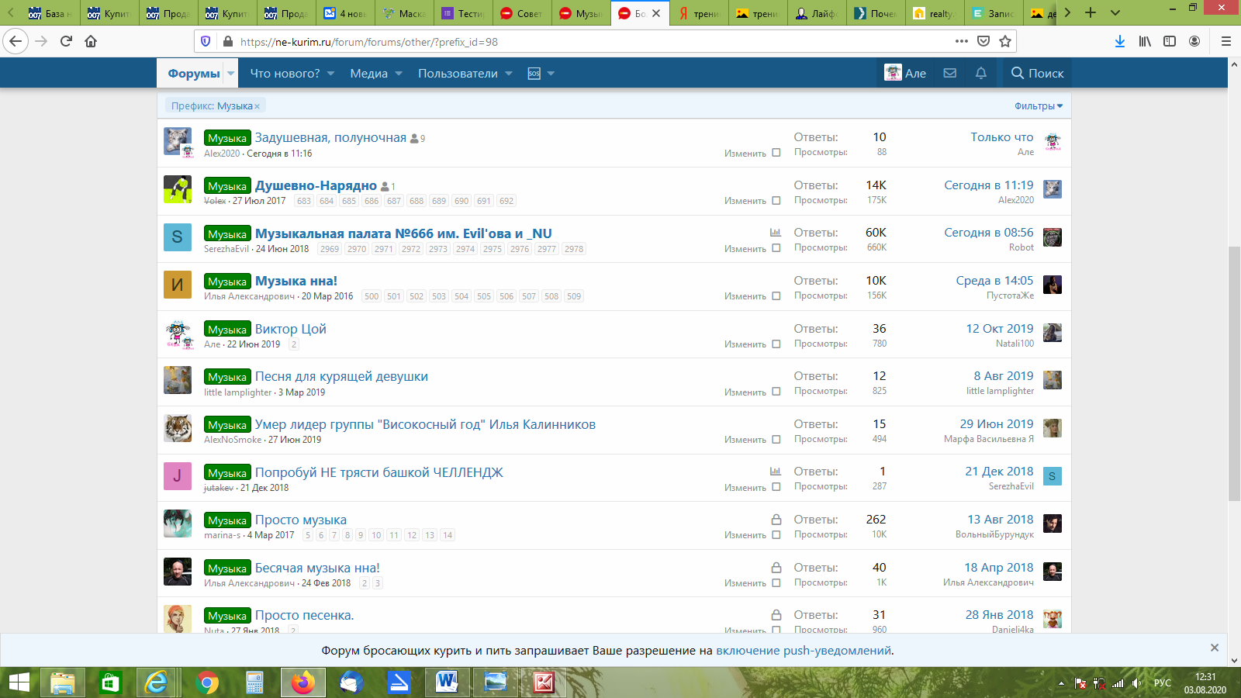Check Песня для курящей девушки checkbox
The image size is (1241, 698).
tap(776, 392)
